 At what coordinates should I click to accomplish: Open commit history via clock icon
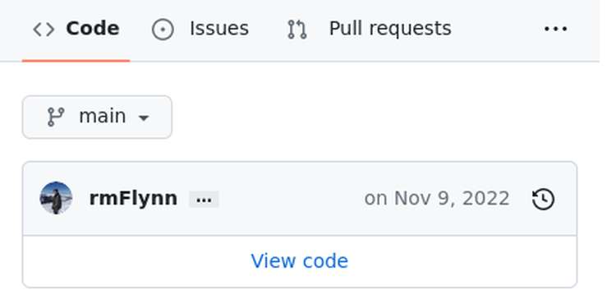coord(544,199)
